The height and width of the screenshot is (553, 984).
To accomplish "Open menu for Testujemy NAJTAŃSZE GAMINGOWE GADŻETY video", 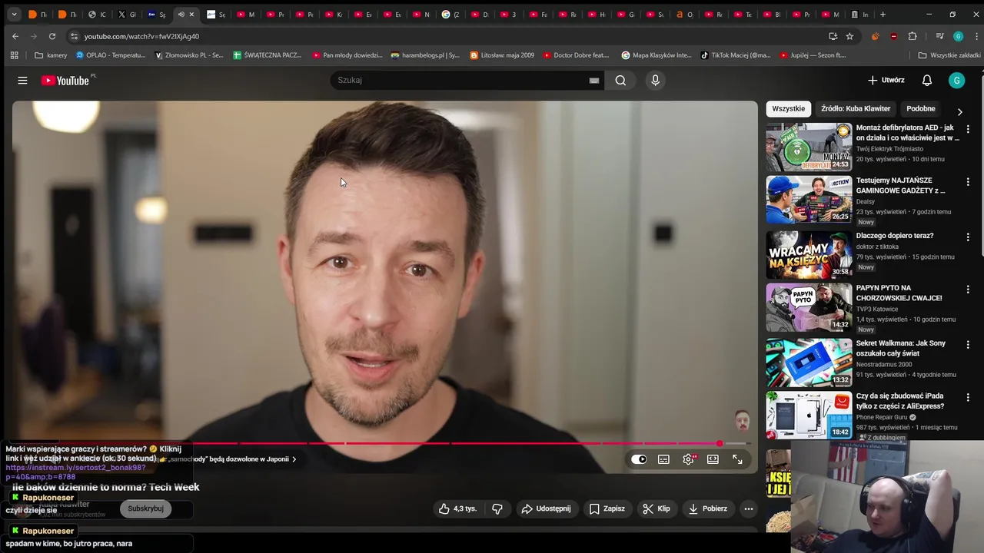I will pos(968,182).
